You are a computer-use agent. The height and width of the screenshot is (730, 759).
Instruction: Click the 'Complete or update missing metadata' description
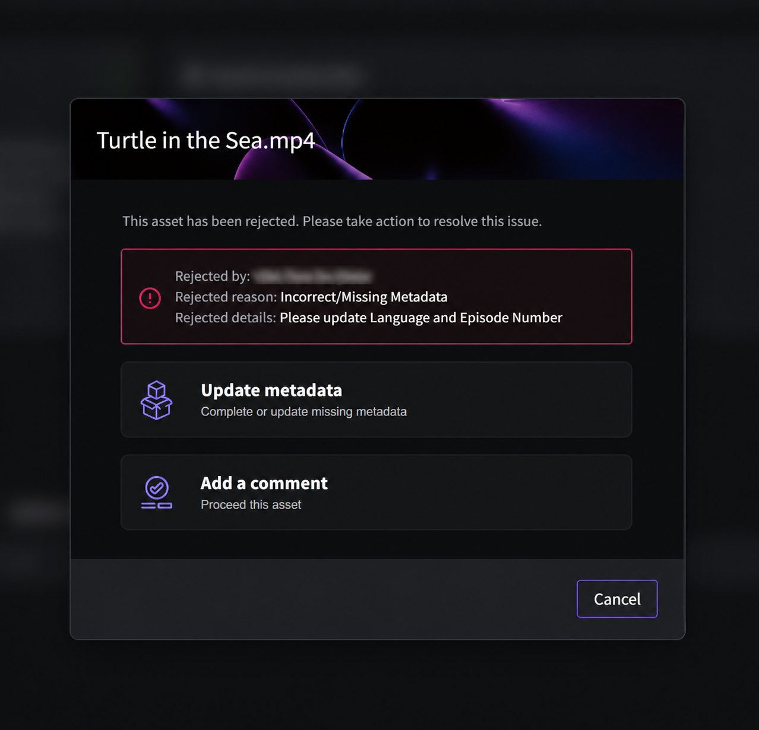click(303, 412)
